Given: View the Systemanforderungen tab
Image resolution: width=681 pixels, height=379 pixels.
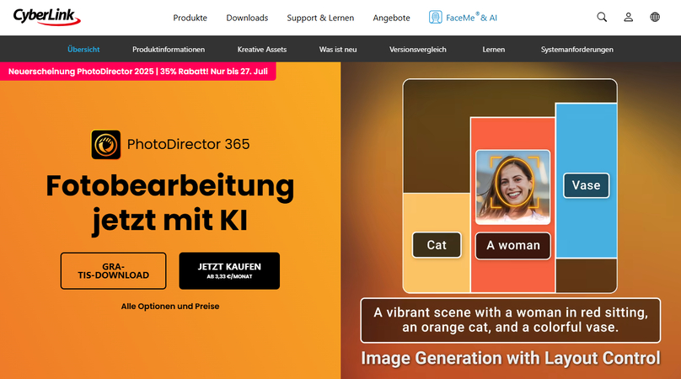Looking at the screenshot, I should click(577, 50).
